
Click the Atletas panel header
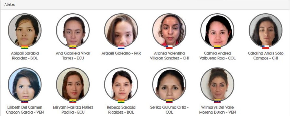145,5
